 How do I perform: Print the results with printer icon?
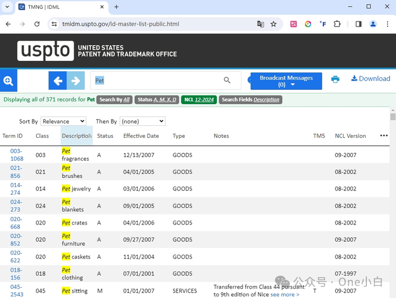(x=335, y=79)
